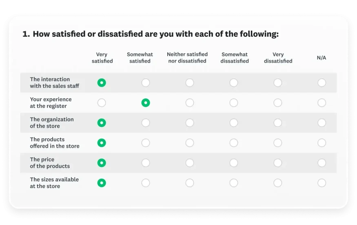Mark sizes available as Neither satisfied nor dissatisfied
Viewport: 357px width, 225px height.
pos(190,183)
